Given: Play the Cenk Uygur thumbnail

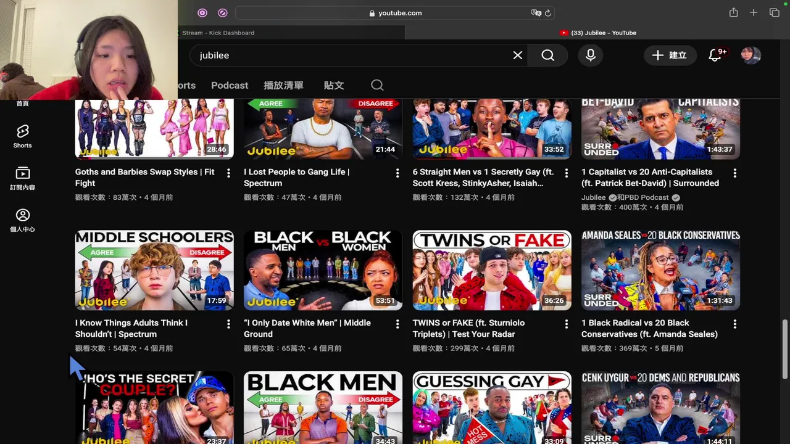Looking at the screenshot, I should (x=660, y=408).
